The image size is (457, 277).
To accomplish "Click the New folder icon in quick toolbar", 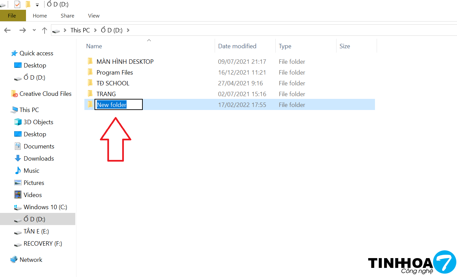I will 28,5.
